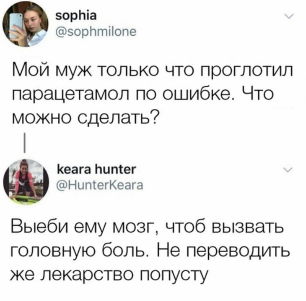
Task: Click the word вызвать in keara's reply
Action: (248, 228)
